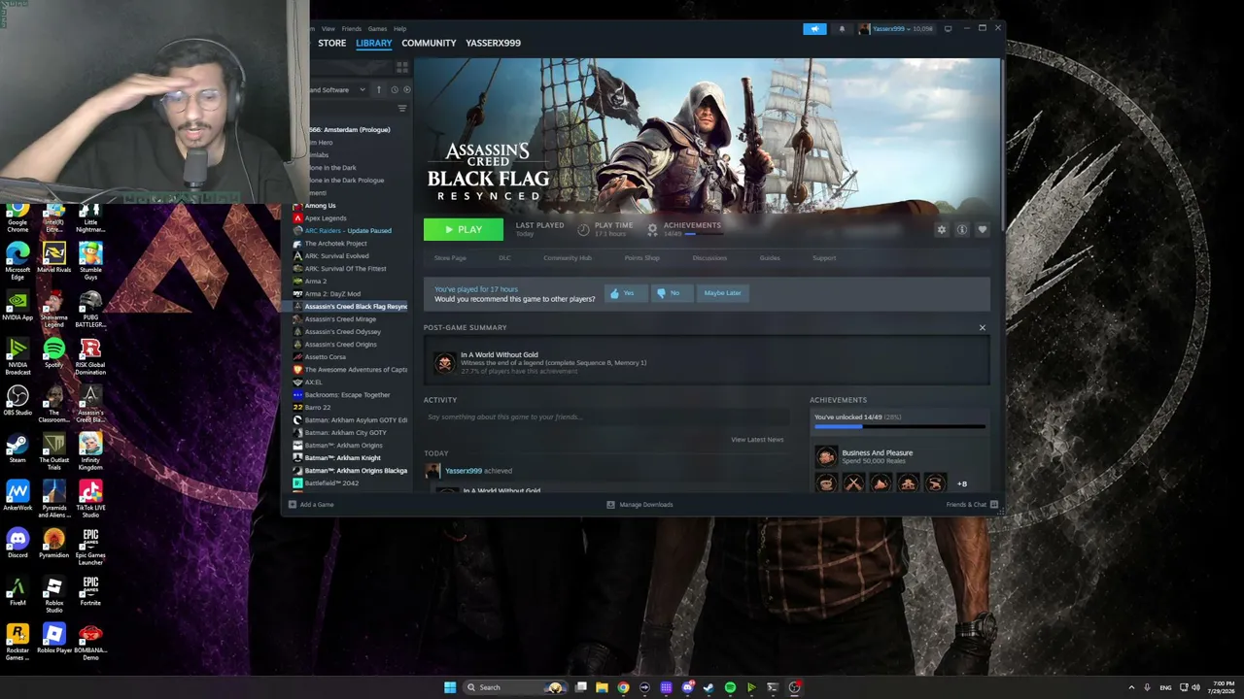Open the Help menu
This screenshot has width=1244, height=699.
399,29
